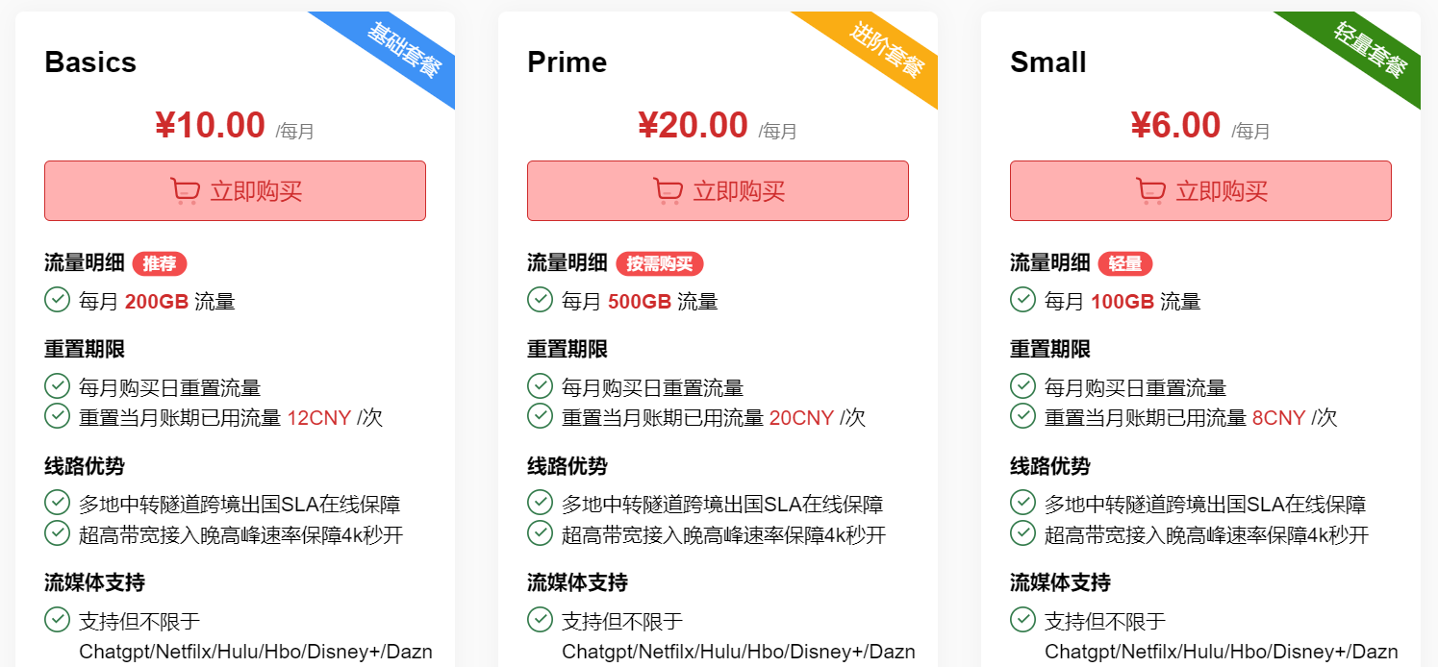Image resolution: width=1438 pixels, height=667 pixels.
Task: Click the 轻量 badge in Small
Action: pos(1125,263)
